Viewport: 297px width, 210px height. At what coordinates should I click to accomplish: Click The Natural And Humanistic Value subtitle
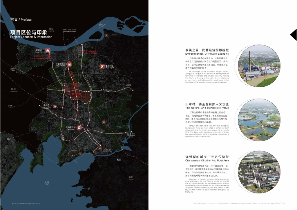tap(207, 108)
